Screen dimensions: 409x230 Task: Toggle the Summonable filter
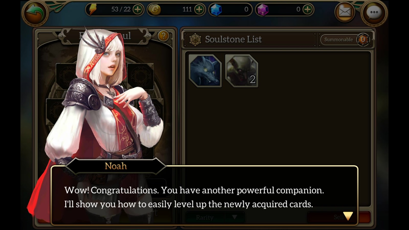[x=345, y=40]
